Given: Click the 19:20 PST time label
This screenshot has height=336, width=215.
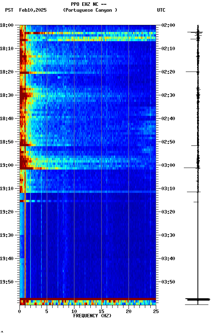Looking at the screenshot, I should coord(7,212).
